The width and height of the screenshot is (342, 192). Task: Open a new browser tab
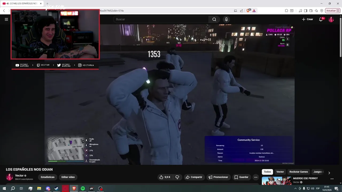click(48, 3)
